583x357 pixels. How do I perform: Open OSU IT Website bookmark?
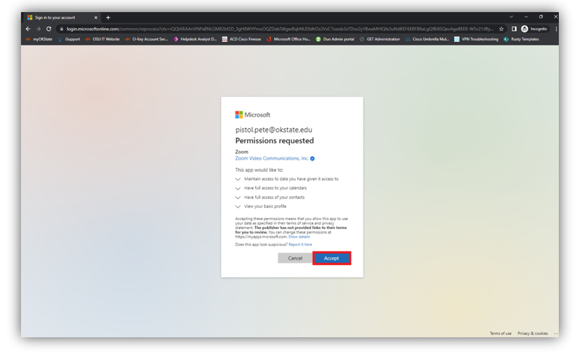pyautogui.click(x=102, y=39)
